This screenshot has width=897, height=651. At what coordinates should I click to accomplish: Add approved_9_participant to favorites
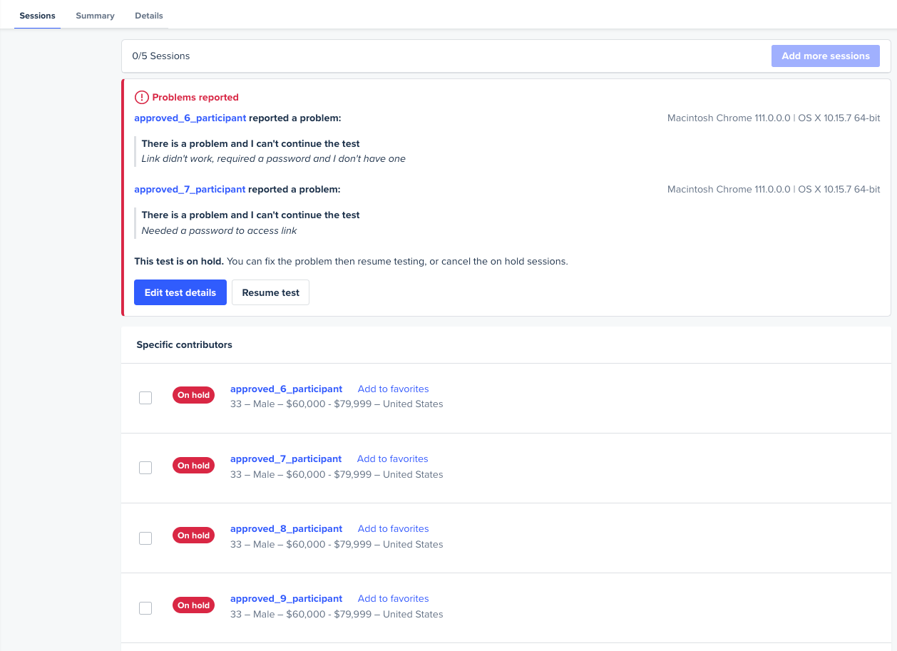[x=393, y=599]
